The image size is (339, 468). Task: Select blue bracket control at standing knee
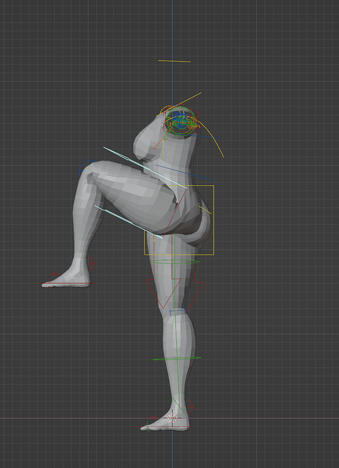coord(178,310)
